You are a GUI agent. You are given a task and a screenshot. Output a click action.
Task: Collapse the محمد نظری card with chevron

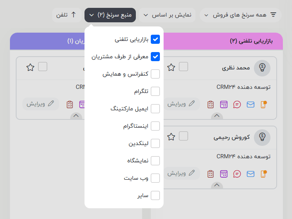point(217,116)
